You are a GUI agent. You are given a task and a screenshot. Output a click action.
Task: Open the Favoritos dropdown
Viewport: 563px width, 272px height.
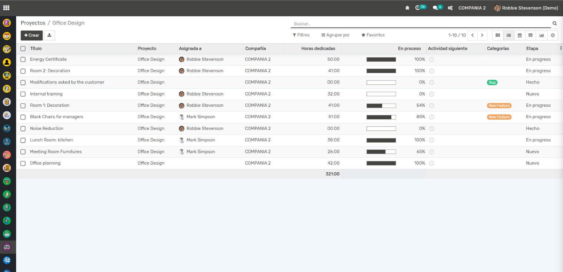coord(373,35)
